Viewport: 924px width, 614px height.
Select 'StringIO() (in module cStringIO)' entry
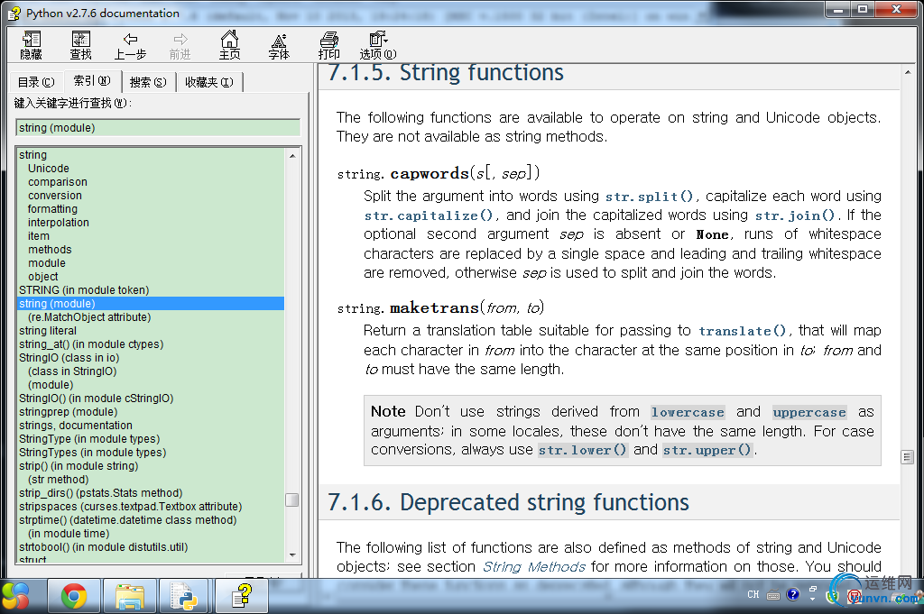tap(96, 399)
